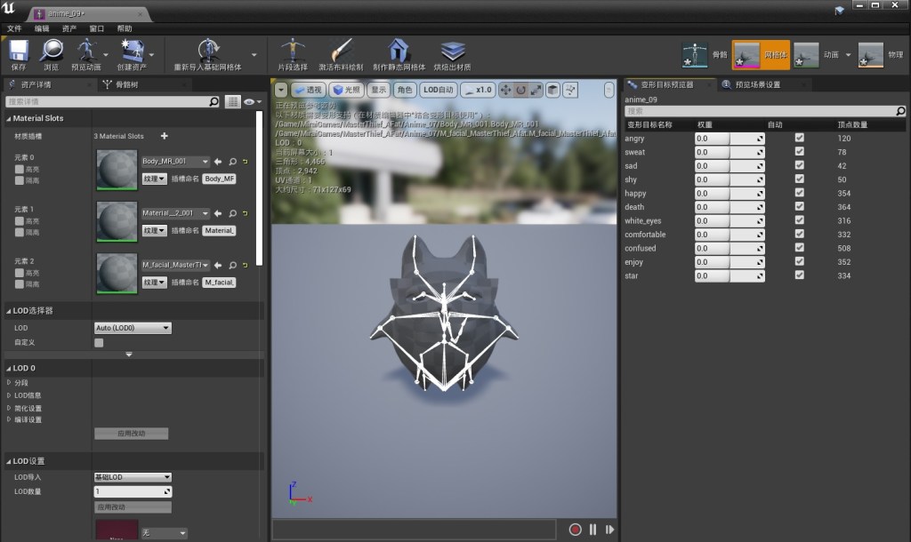Click the Lit (光照) view mode button
Screen dimensions: 911x542
(x=346, y=90)
